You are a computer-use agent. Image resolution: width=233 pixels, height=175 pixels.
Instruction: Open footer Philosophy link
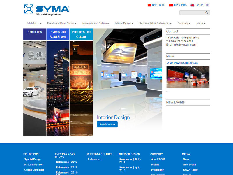158,170
